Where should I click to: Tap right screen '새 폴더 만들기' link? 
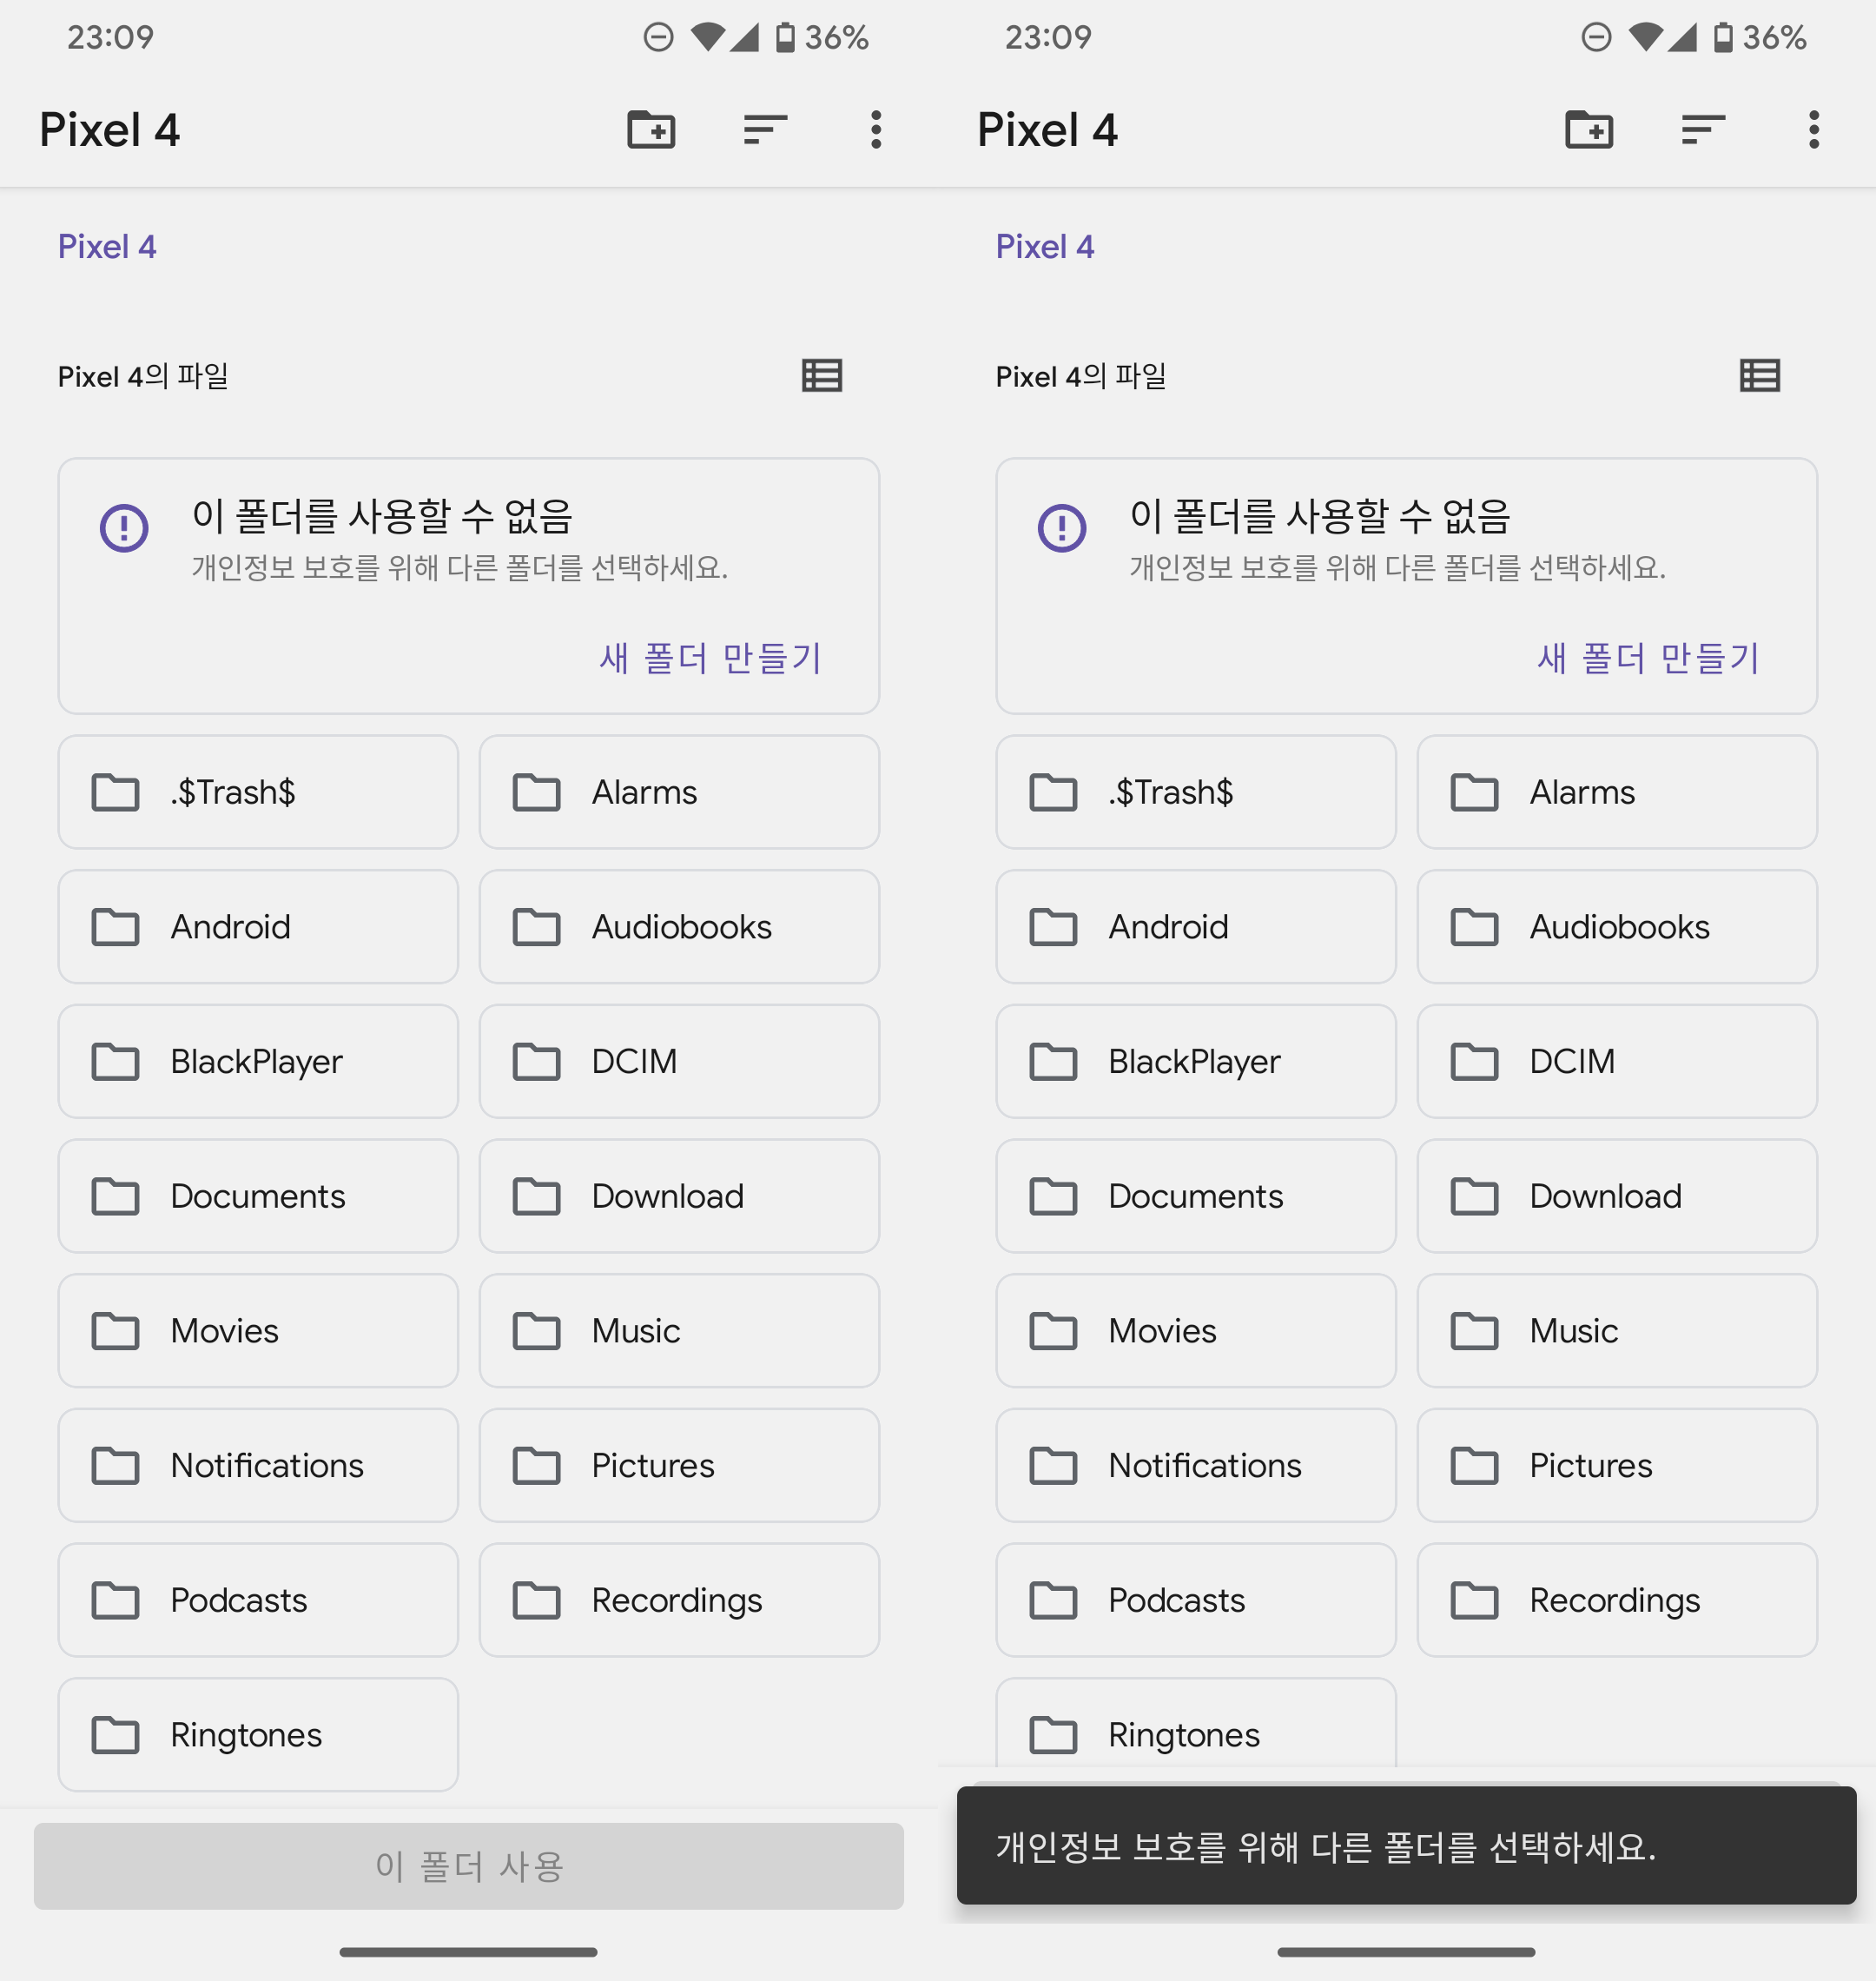(x=1648, y=659)
